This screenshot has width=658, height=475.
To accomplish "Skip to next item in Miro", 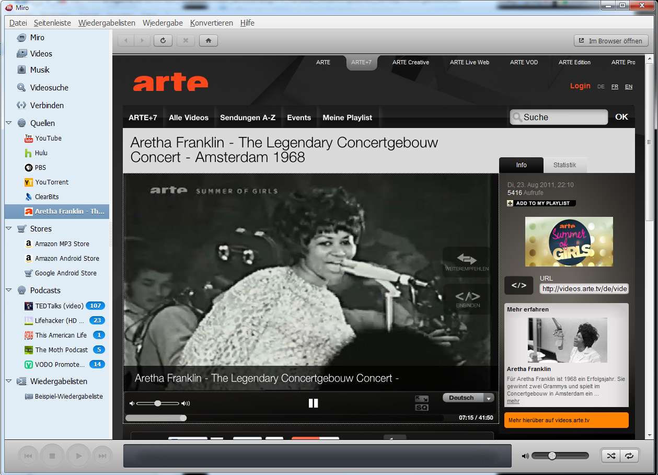I will [102, 456].
